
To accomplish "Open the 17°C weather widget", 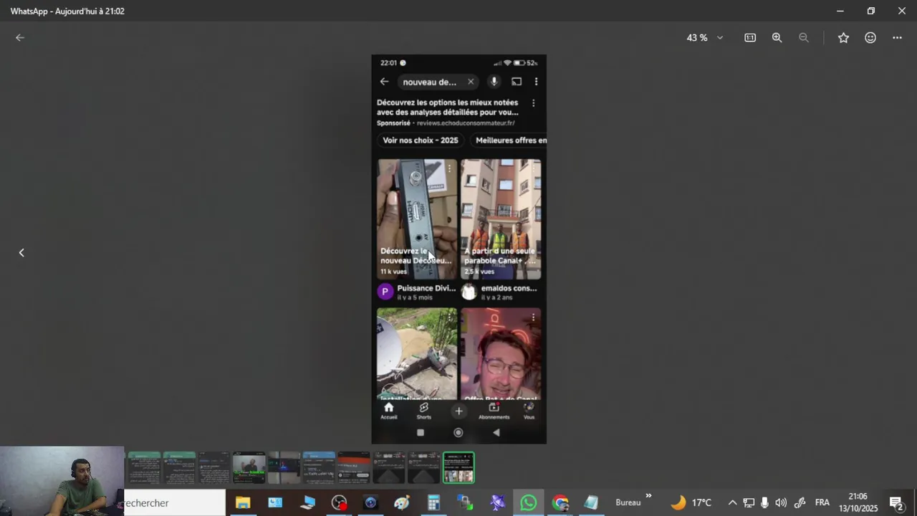I will coord(691,503).
